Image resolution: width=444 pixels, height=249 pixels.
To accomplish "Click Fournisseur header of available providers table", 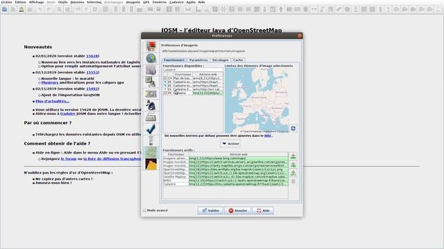I will point(183,74).
